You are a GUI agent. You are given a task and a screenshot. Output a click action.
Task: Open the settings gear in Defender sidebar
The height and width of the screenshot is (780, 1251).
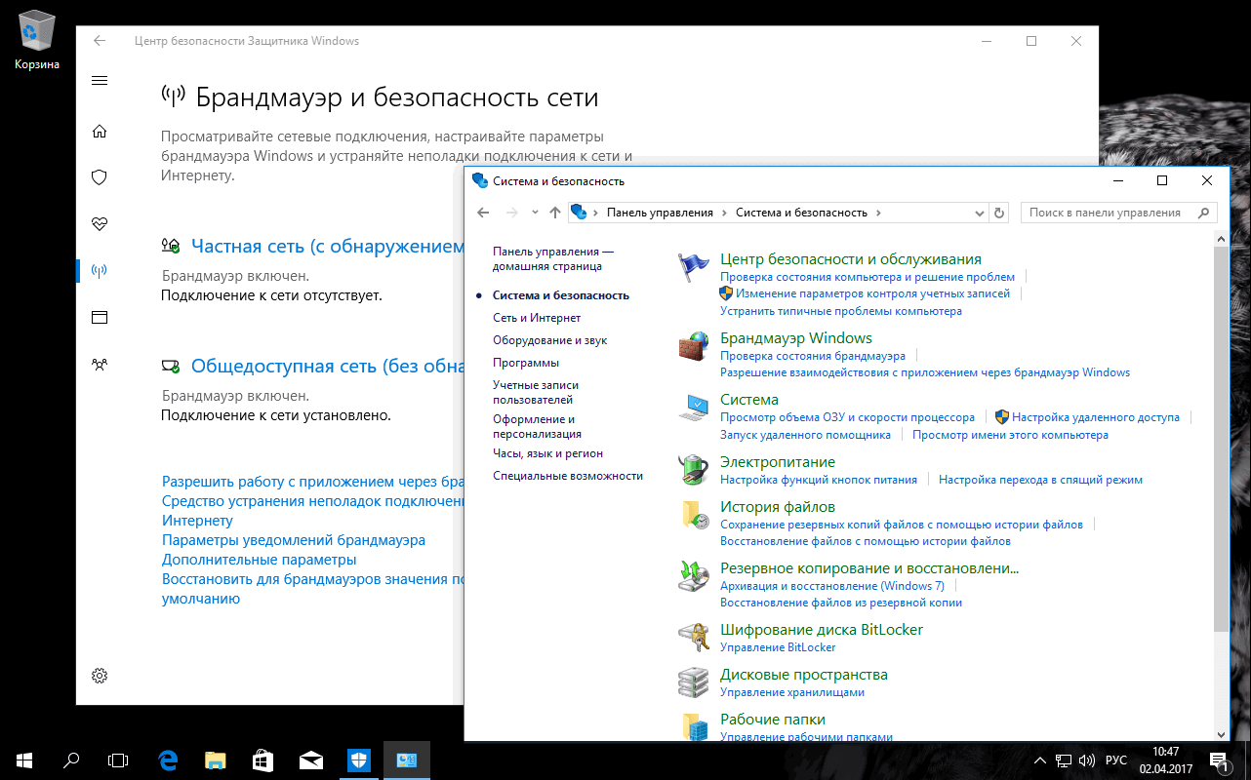point(99,676)
